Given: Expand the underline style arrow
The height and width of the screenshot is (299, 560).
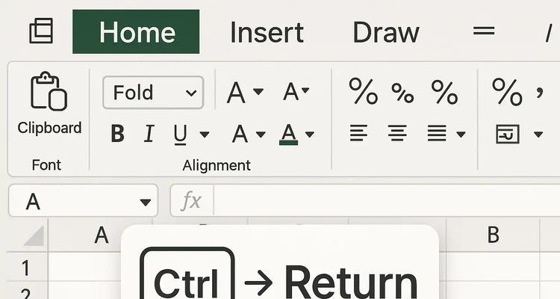Looking at the screenshot, I should click(205, 135).
